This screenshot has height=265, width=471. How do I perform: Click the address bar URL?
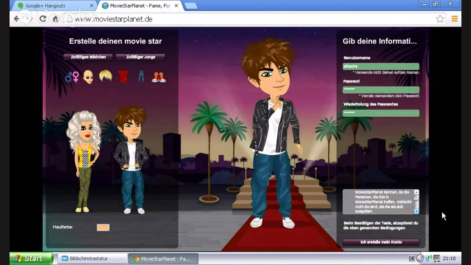click(x=114, y=19)
